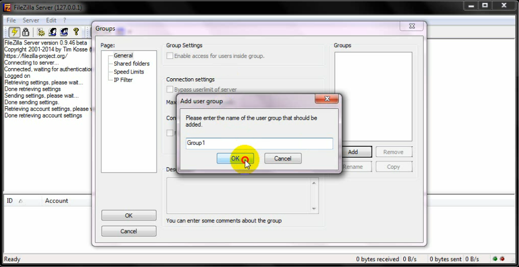Viewport: 519px width, 267px height.
Task: Click the yellow question mark help icon
Action: coord(76,32)
